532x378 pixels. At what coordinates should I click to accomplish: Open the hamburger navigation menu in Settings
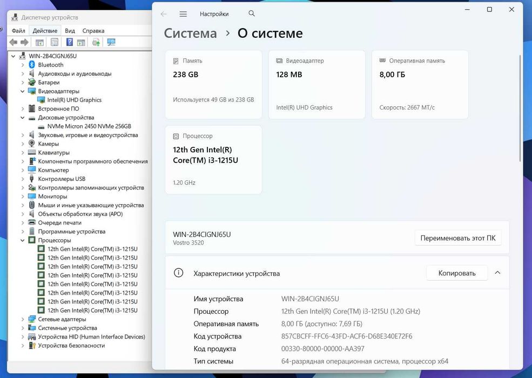tap(183, 14)
